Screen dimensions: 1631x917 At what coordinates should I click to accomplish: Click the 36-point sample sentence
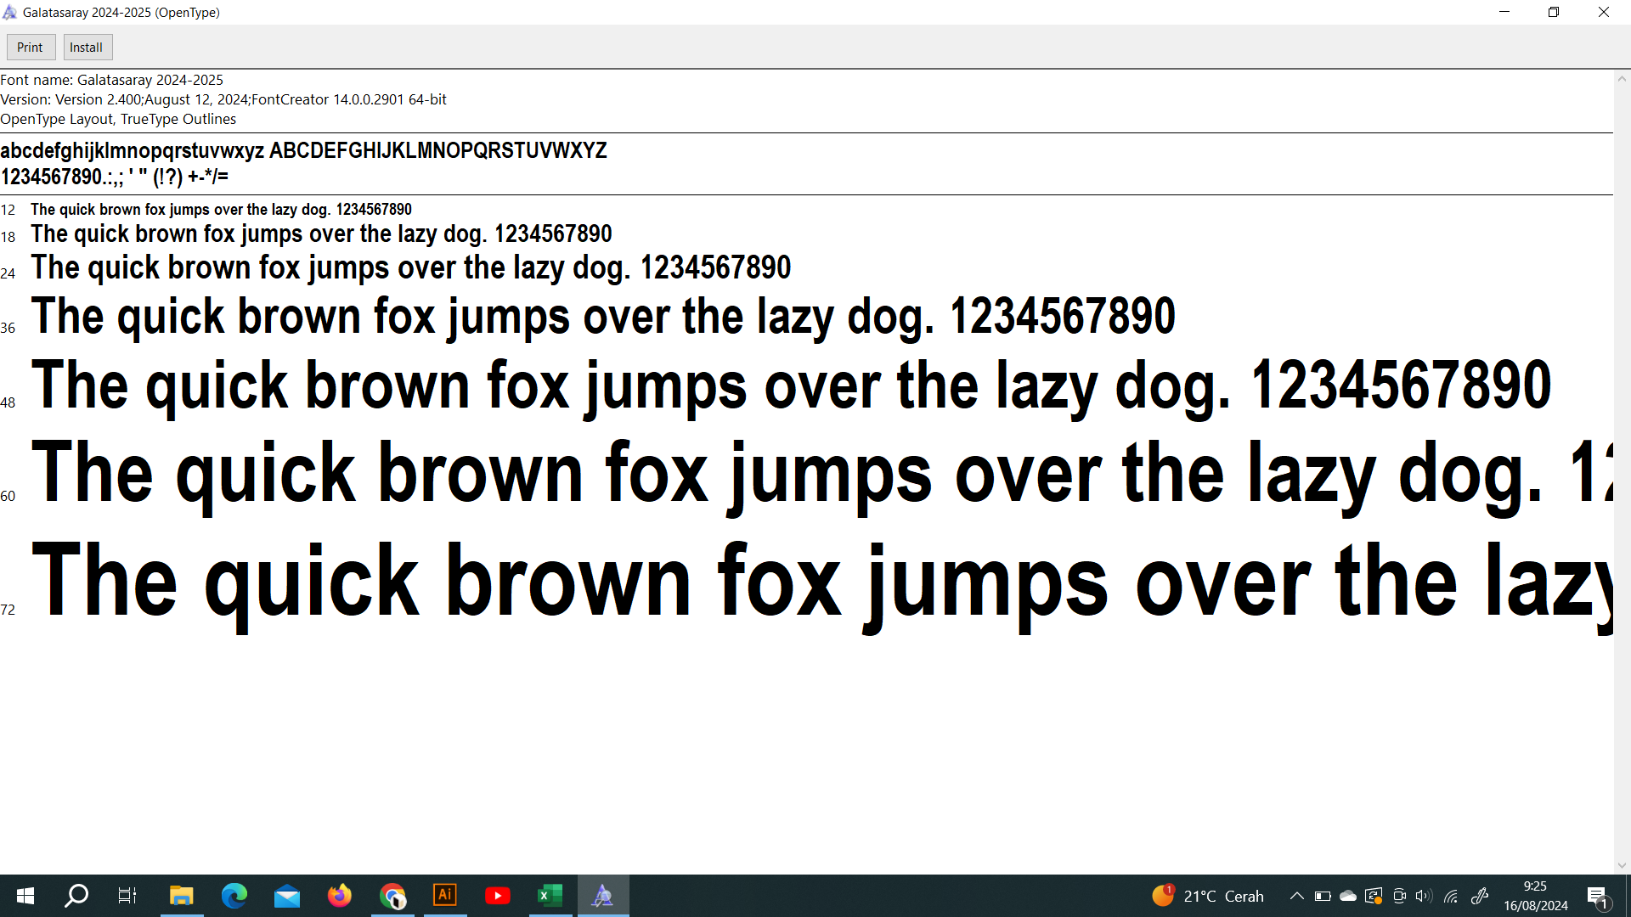click(603, 318)
